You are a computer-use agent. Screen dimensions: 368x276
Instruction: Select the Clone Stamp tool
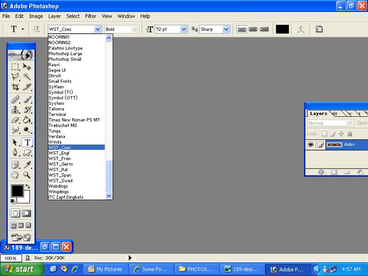tap(16, 110)
